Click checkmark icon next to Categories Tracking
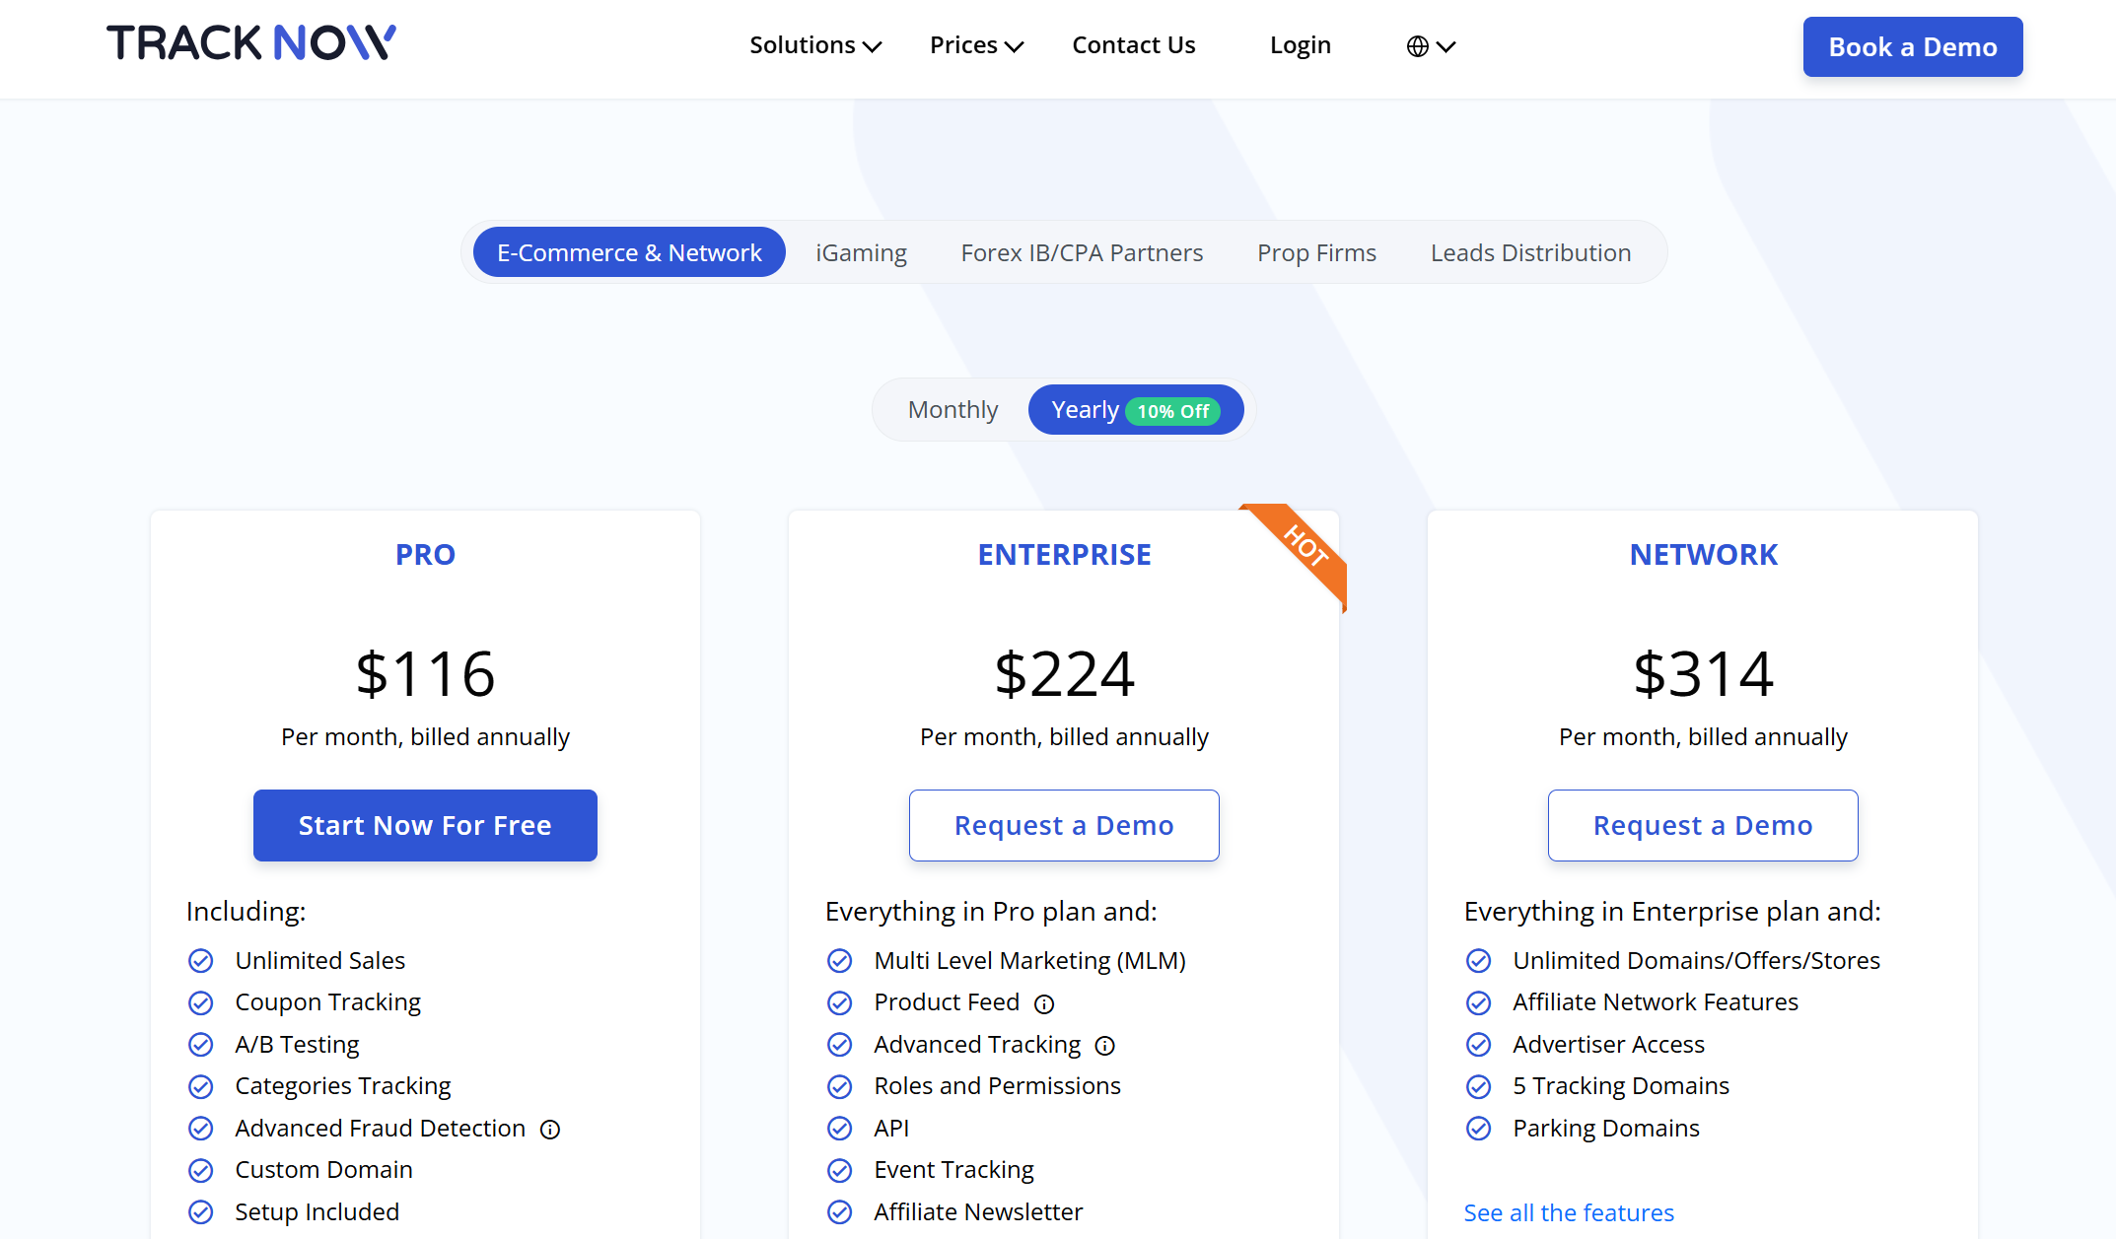Viewport: 2116px width, 1239px height. [200, 1086]
